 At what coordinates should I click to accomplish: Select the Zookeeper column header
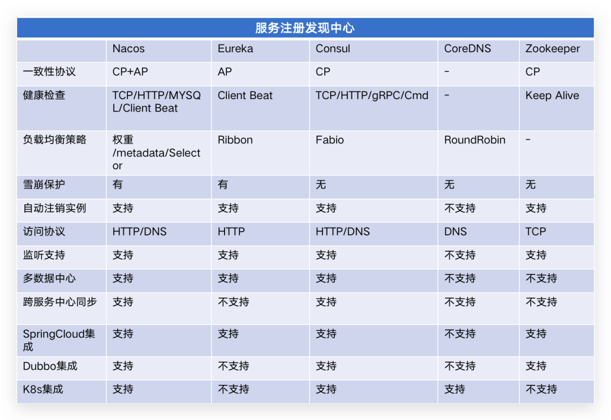pos(553,49)
